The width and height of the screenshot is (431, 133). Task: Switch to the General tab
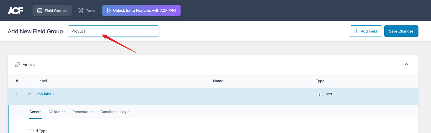(36, 112)
